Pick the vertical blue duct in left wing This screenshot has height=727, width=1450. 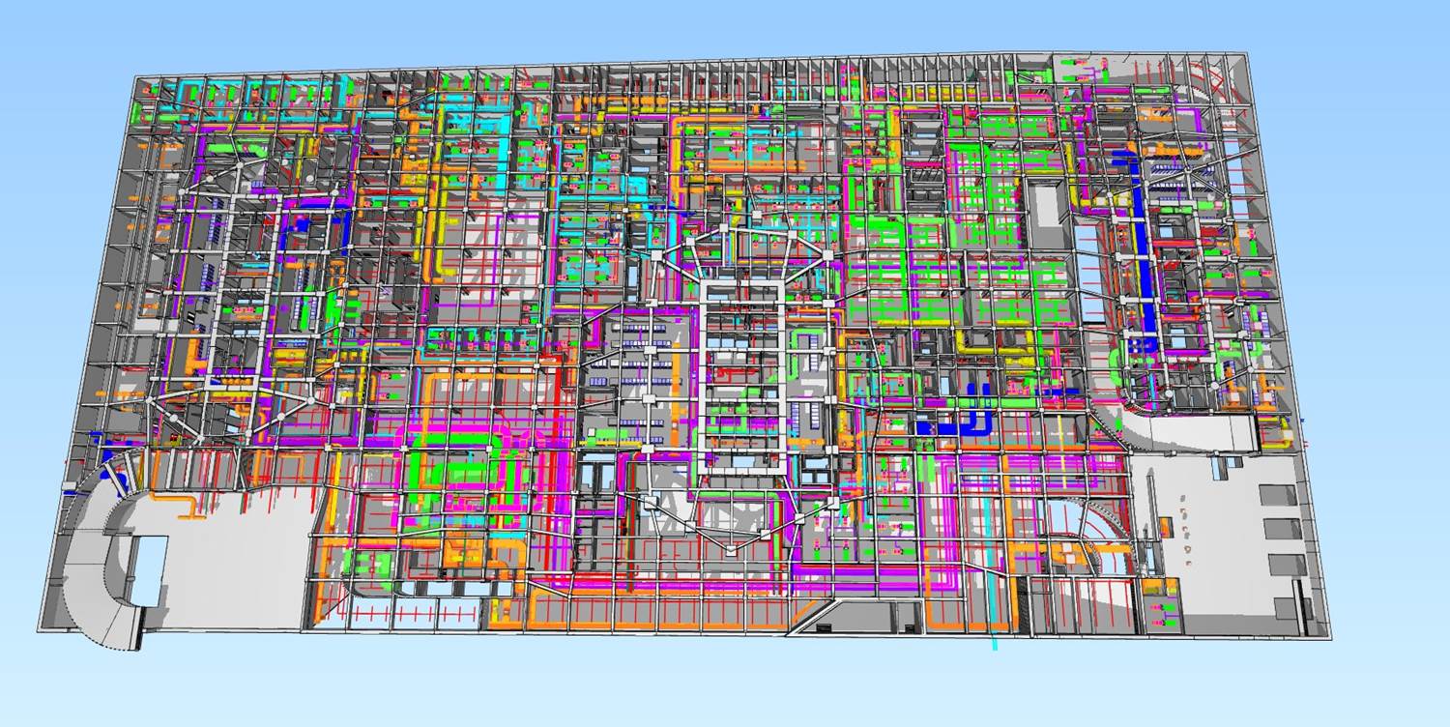pos(343,232)
